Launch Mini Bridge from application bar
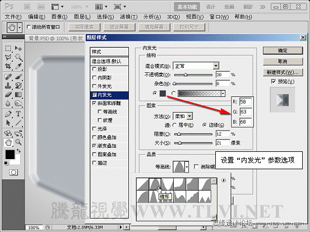This screenshot has width=310, height=232. (x=41, y=7)
